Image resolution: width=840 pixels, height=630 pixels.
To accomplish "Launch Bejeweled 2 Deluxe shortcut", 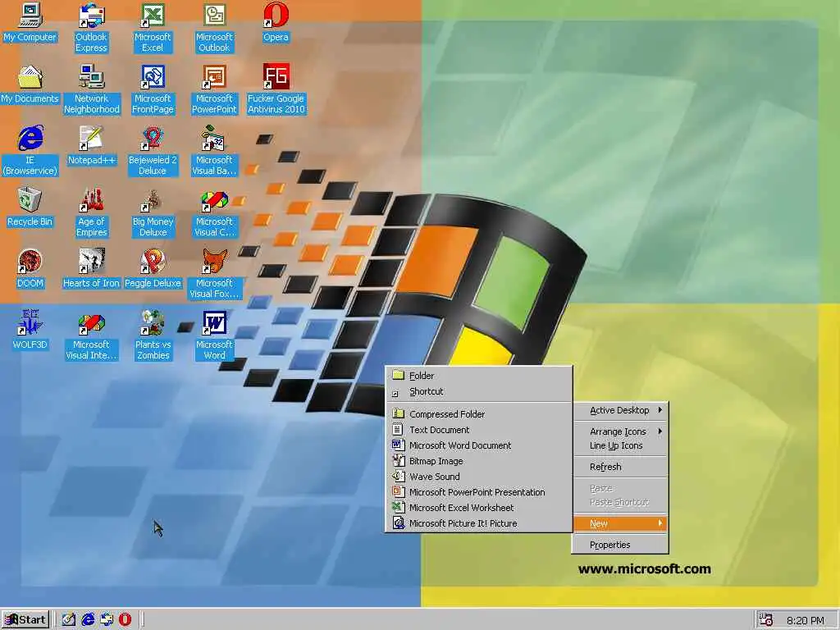I will 153,151.
